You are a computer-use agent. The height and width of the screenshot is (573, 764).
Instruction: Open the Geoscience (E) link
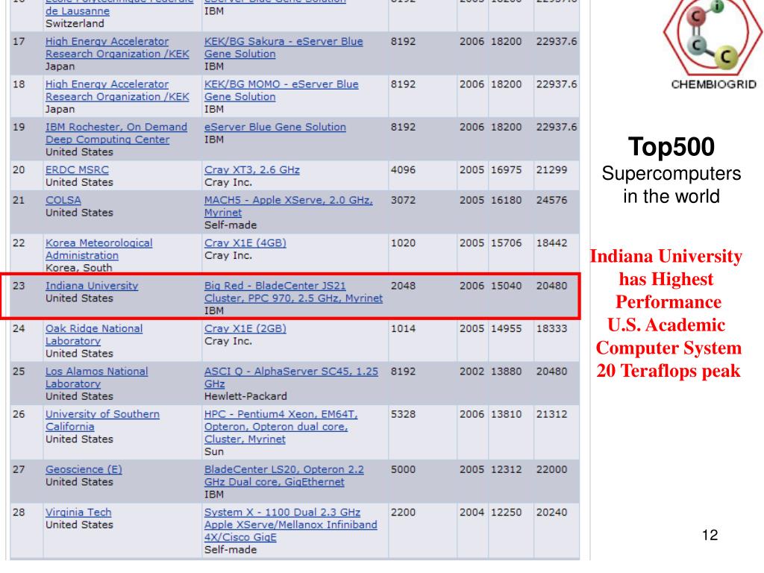click(x=84, y=470)
